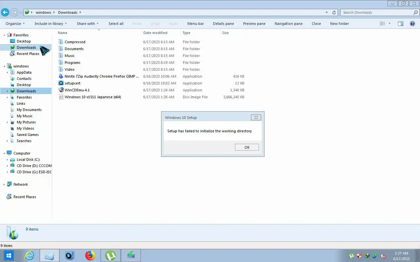
Task: Expand the Local Disk (C:) node
Action: 7,159
